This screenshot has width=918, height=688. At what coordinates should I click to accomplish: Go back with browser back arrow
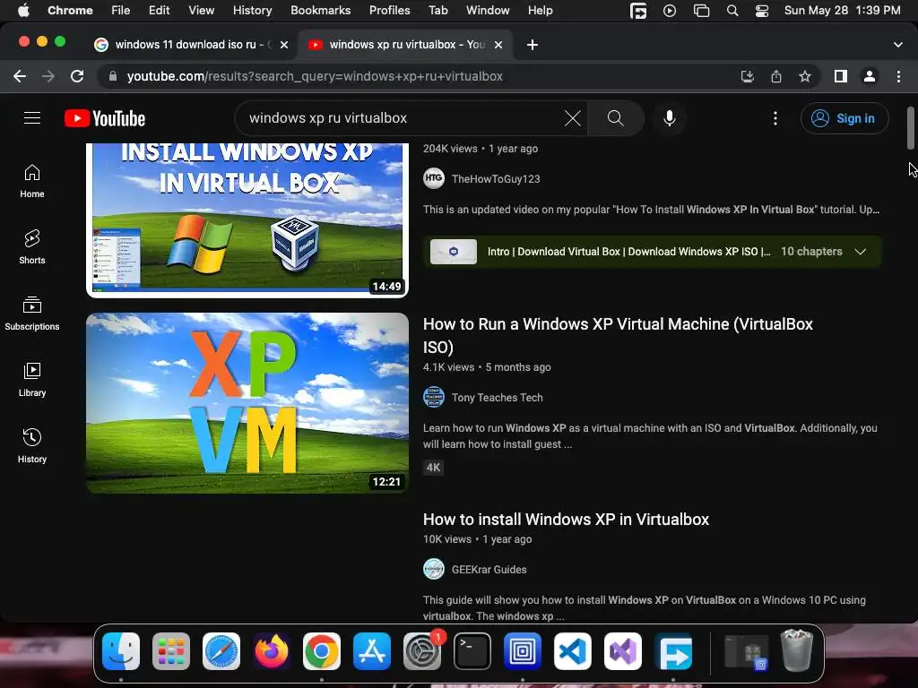(20, 76)
